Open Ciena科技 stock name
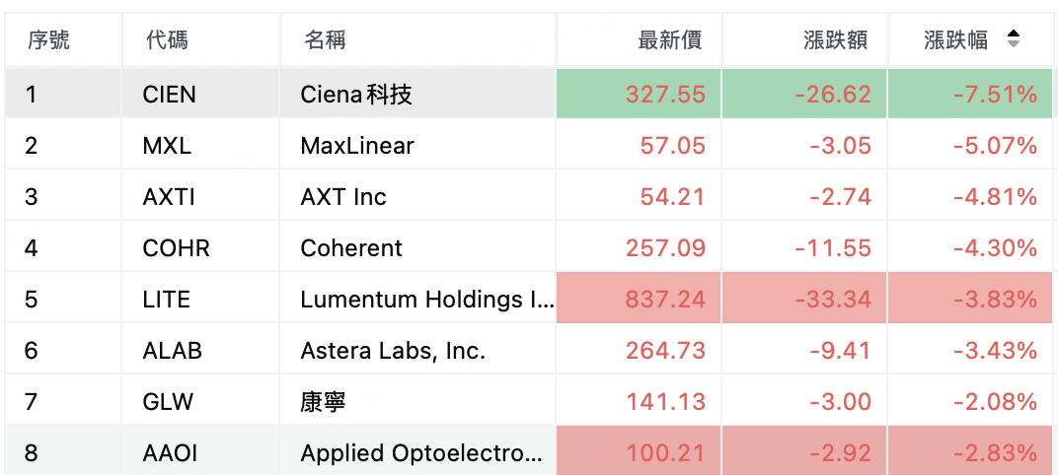Screen dimensions: 1058x475 pyautogui.click(x=356, y=95)
